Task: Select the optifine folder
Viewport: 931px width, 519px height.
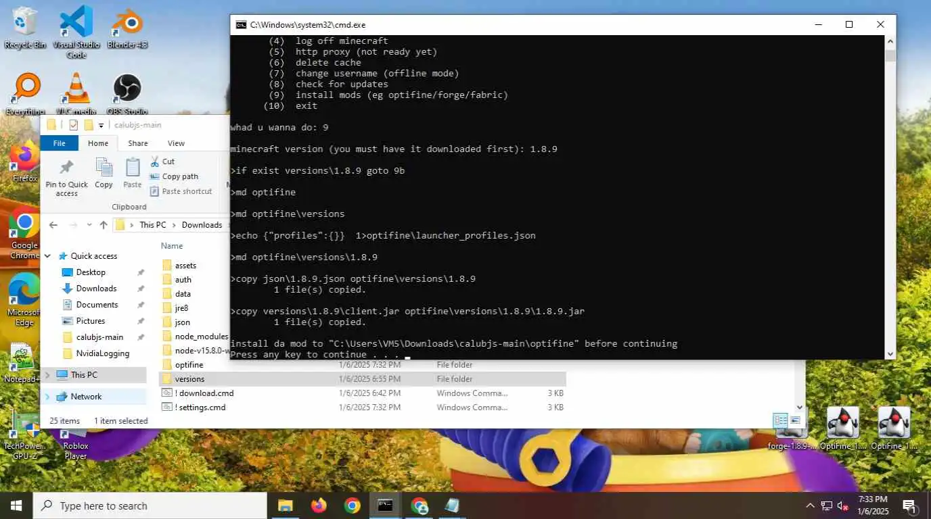Action: [189, 365]
